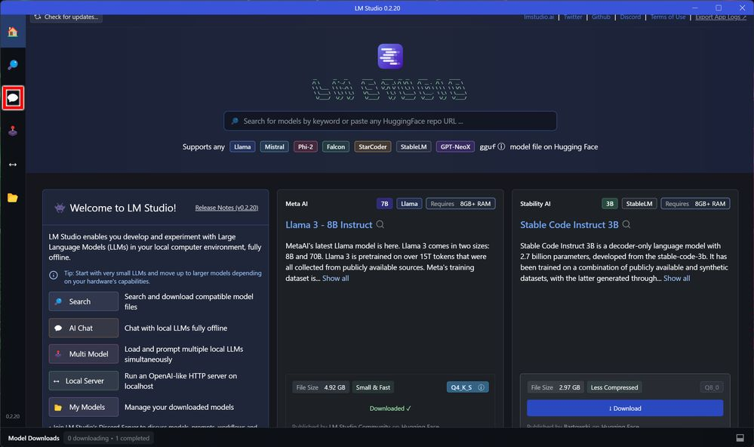Click File Size 4.92 GB label

(x=321, y=387)
